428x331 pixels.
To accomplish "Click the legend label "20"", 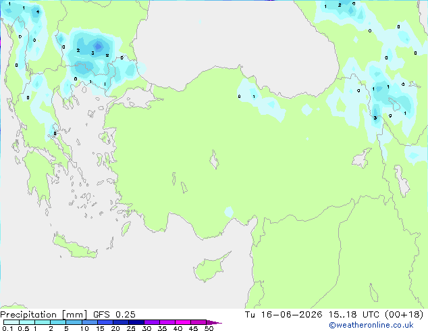I will coord(115,328).
